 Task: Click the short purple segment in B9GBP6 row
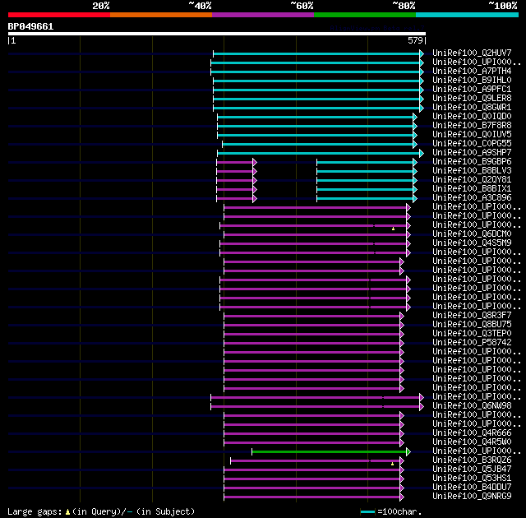point(234,162)
